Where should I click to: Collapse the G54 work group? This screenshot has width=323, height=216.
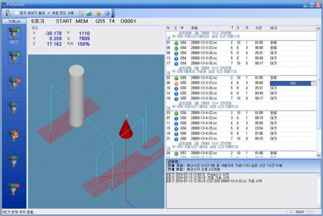coord(168,37)
